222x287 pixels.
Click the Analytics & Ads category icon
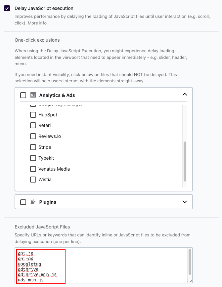33,95
